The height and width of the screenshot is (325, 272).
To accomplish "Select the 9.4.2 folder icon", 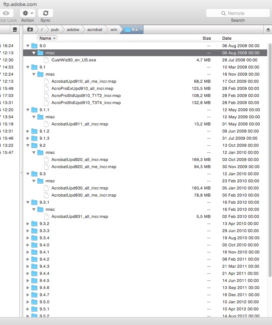I will click(x=34, y=259).
